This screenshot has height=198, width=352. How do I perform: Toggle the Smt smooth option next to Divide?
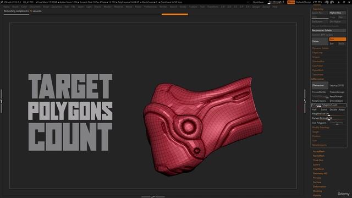(337, 39)
